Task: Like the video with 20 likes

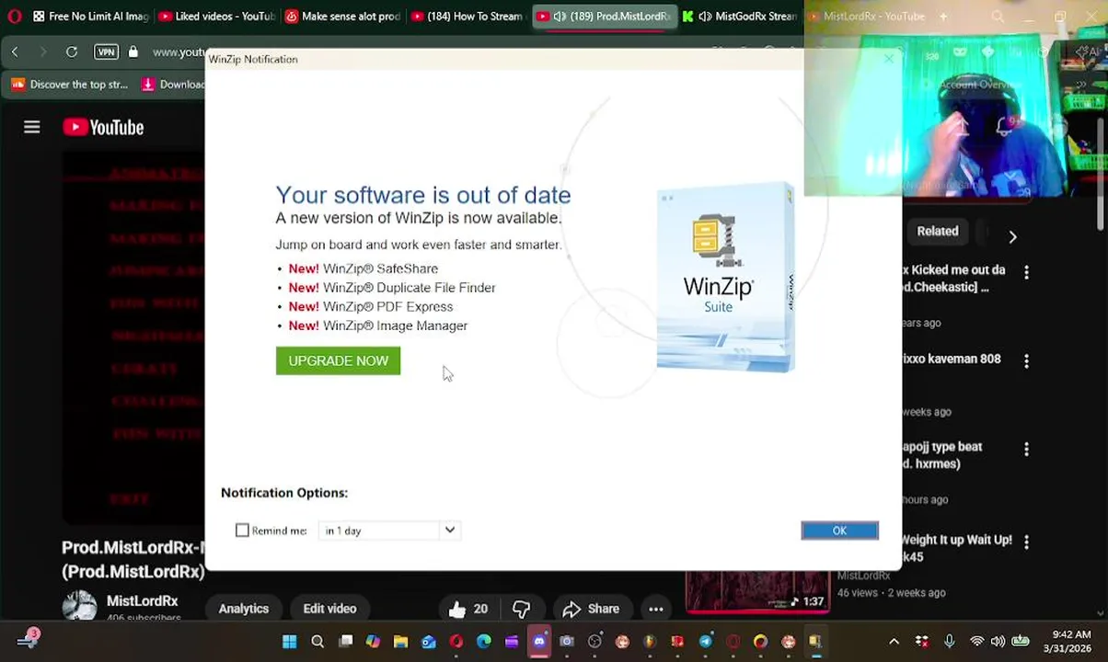Action: 468,609
